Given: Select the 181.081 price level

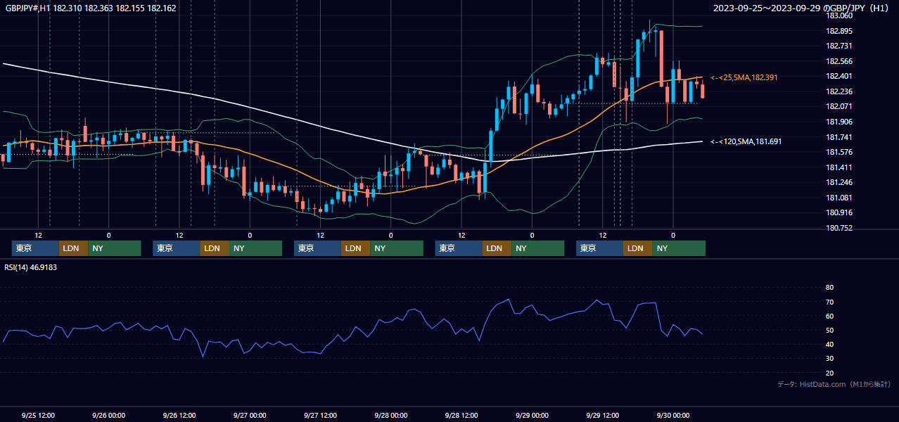Looking at the screenshot, I should [x=839, y=198].
